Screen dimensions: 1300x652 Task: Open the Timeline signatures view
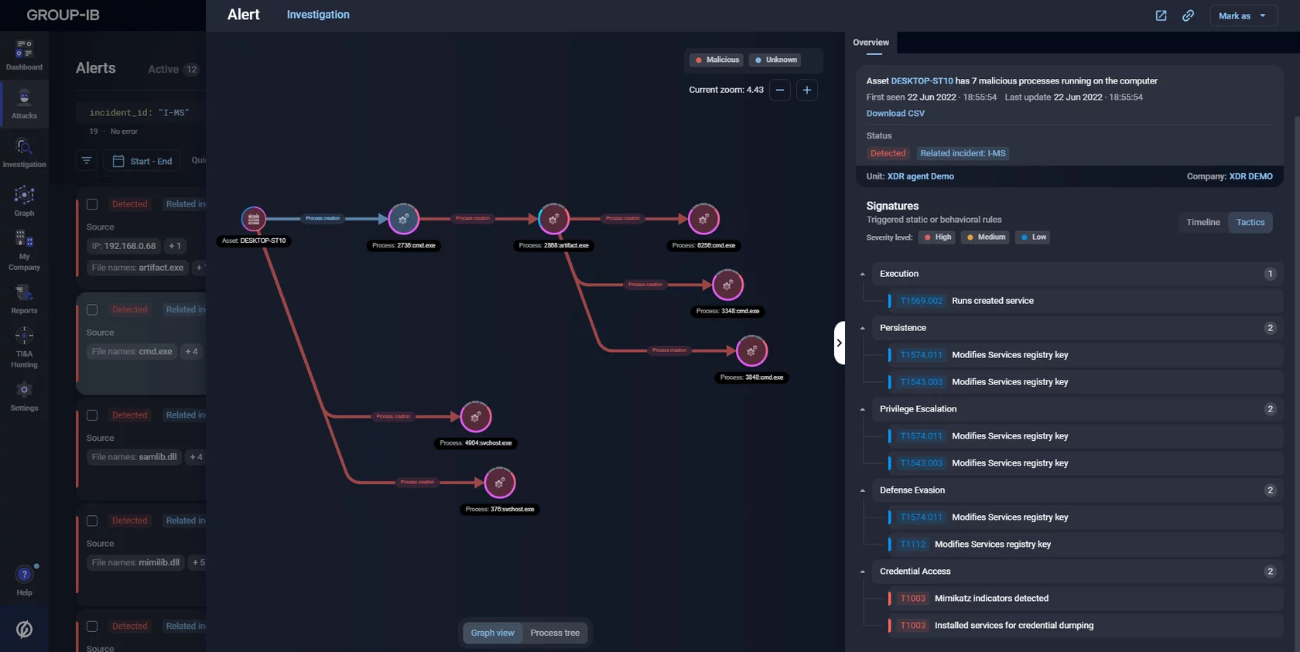pos(1202,222)
